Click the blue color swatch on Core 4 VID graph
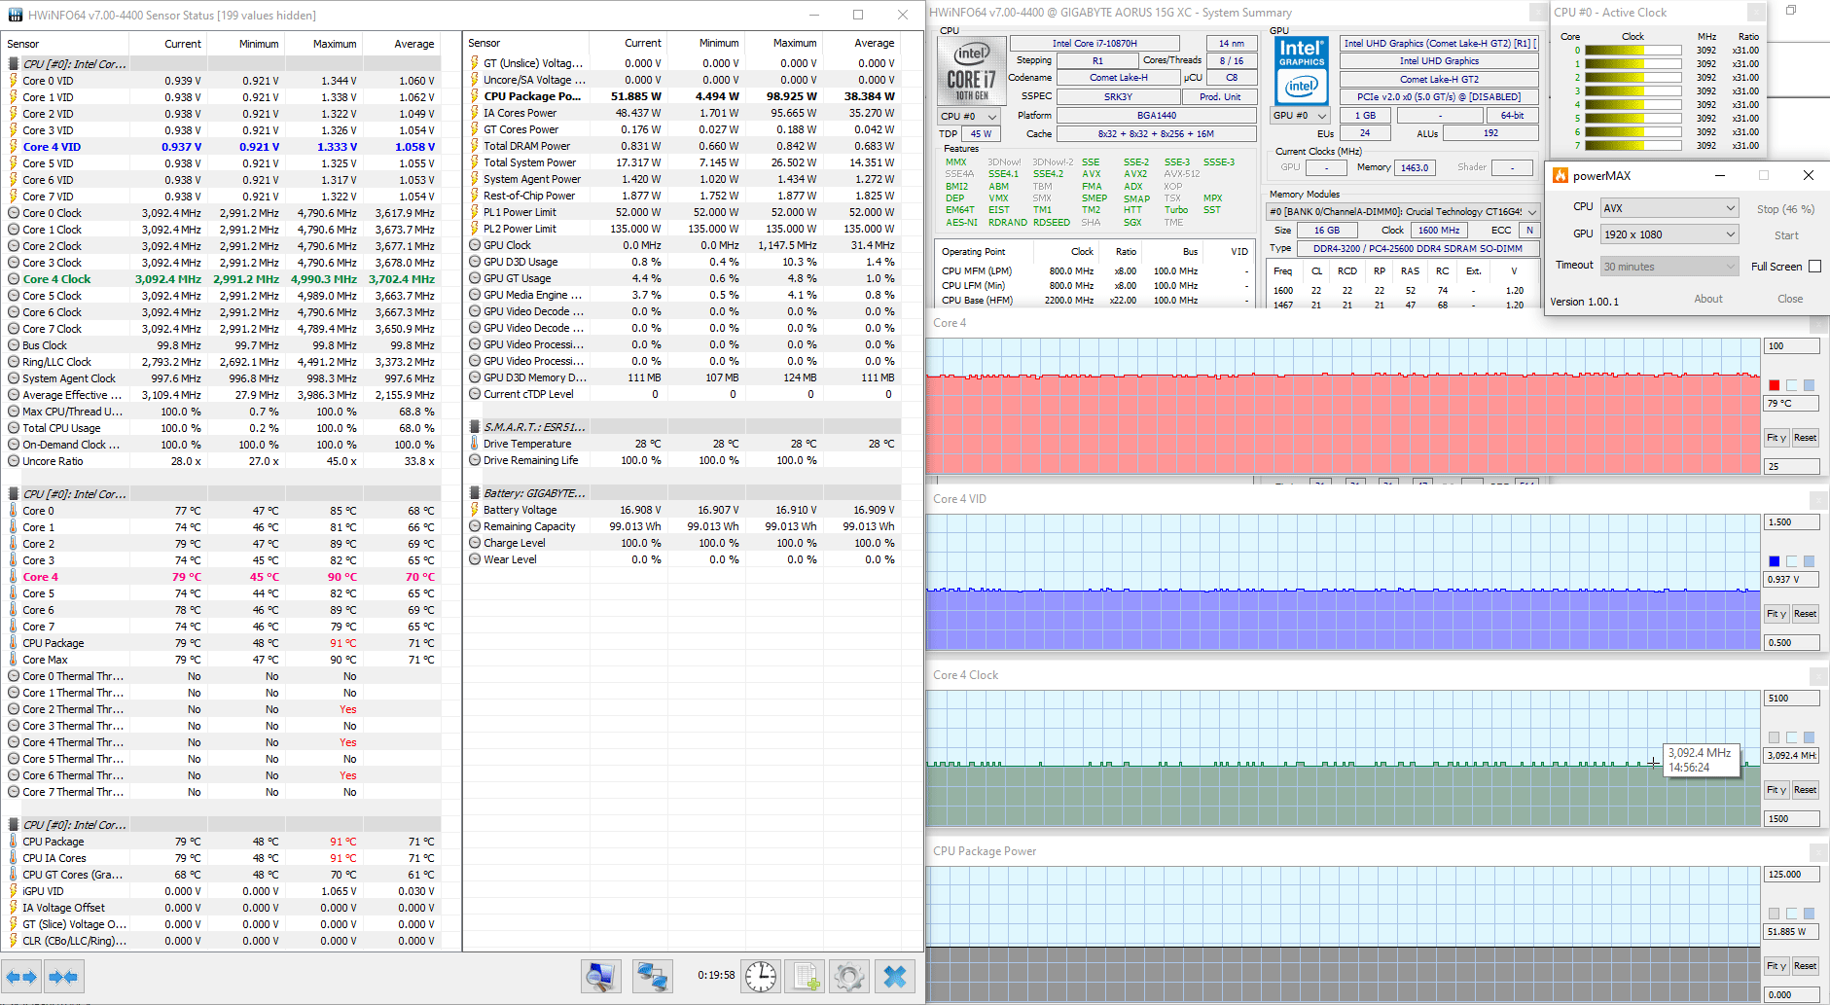This screenshot has width=1830, height=1005. pos(1775,561)
